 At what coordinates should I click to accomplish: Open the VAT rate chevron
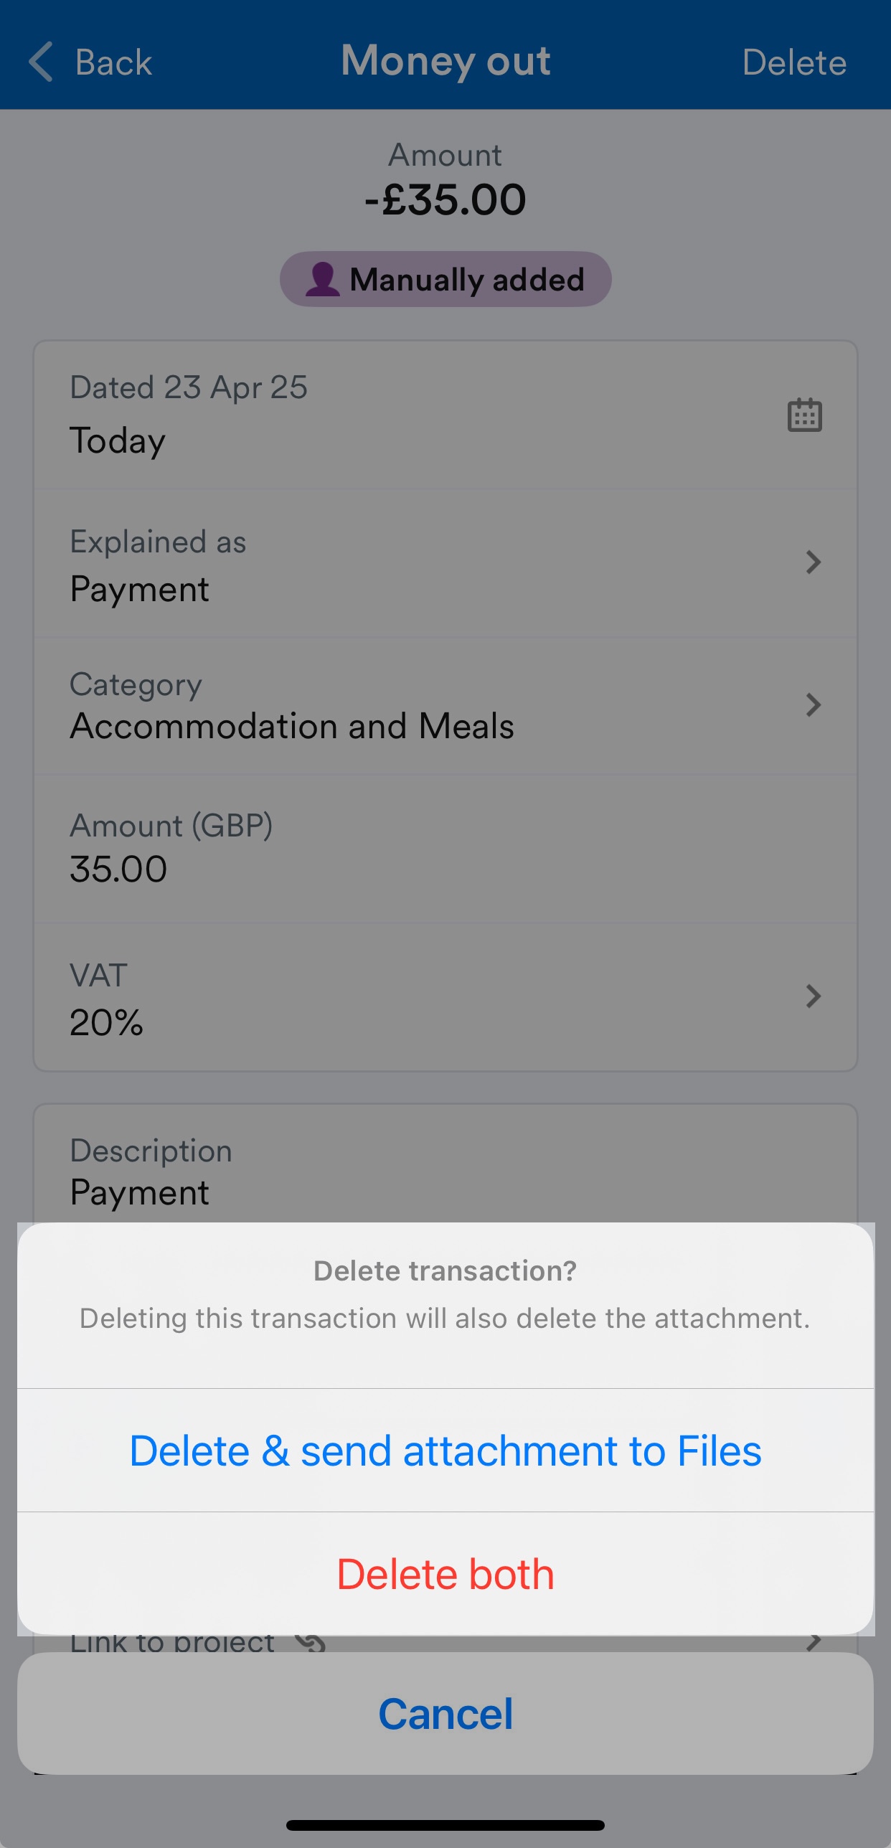pos(813,996)
